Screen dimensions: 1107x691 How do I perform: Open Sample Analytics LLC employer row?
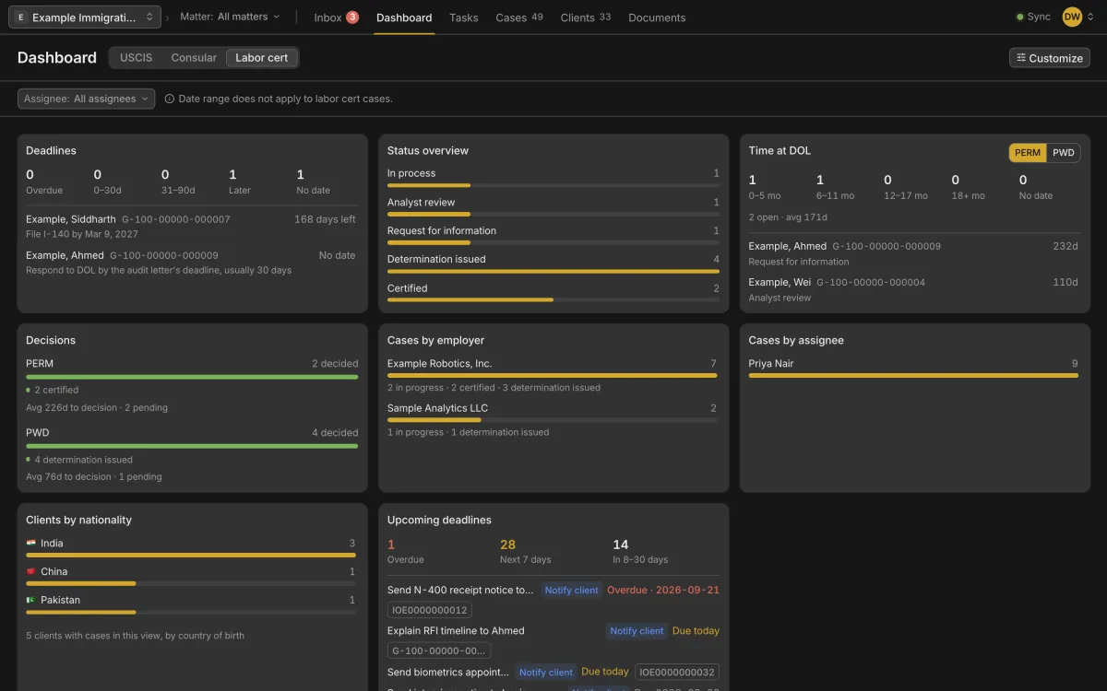552,419
